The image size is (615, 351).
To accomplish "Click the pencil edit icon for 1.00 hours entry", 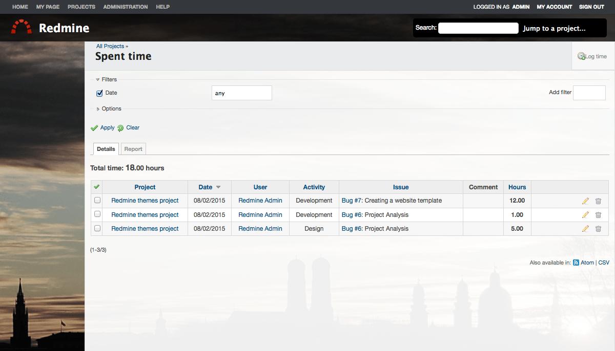I will click(585, 215).
